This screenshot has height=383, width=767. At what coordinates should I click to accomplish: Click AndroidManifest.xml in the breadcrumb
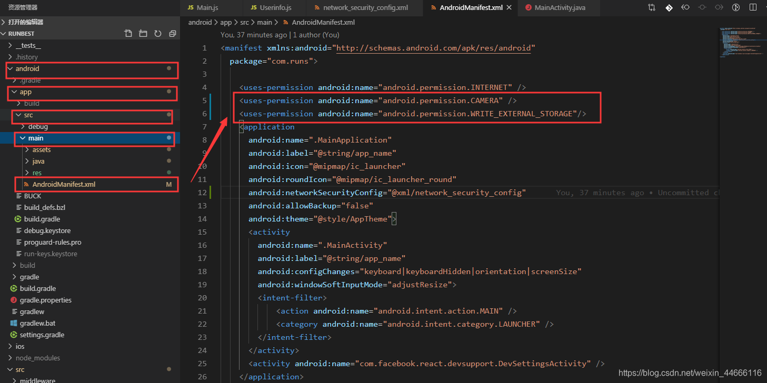tap(323, 22)
